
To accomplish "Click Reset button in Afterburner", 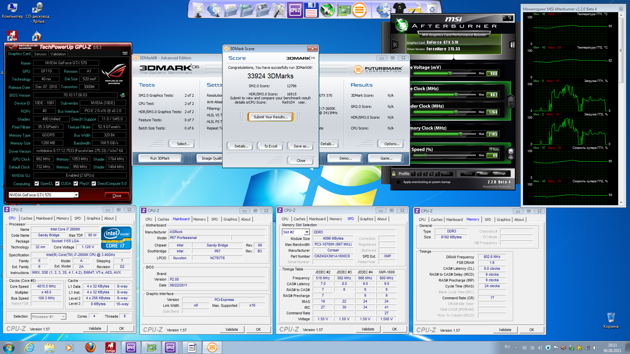I will click(484, 173).
